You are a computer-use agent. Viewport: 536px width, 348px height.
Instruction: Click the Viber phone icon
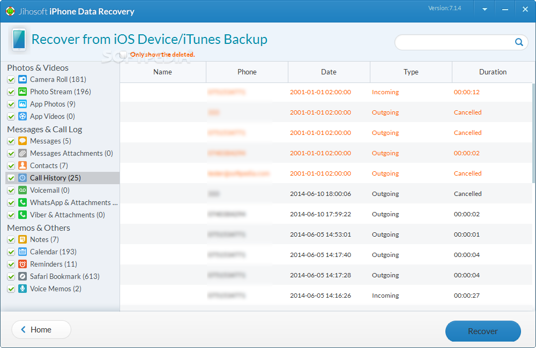23,215
